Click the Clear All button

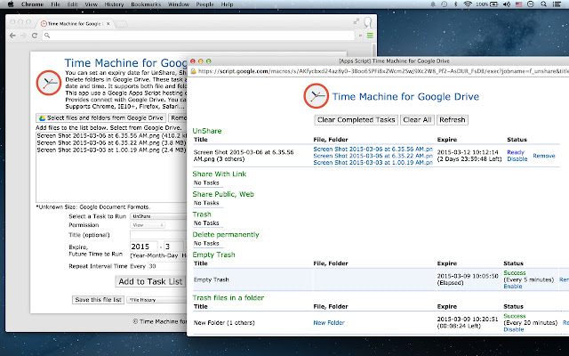417,120
